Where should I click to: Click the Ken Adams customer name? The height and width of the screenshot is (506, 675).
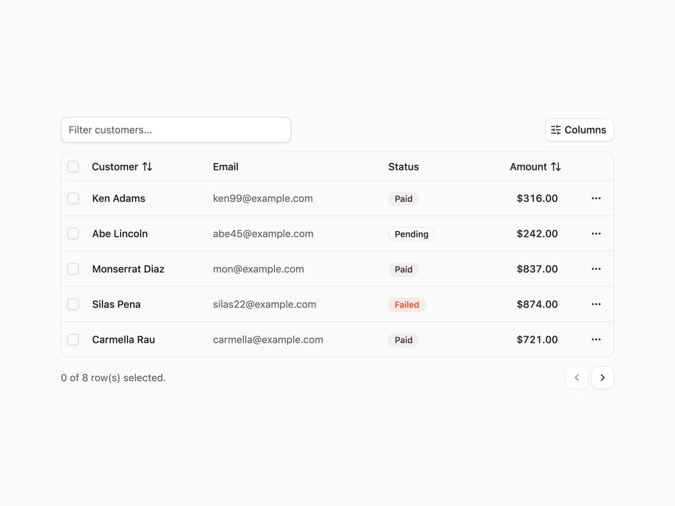(118, 199)
